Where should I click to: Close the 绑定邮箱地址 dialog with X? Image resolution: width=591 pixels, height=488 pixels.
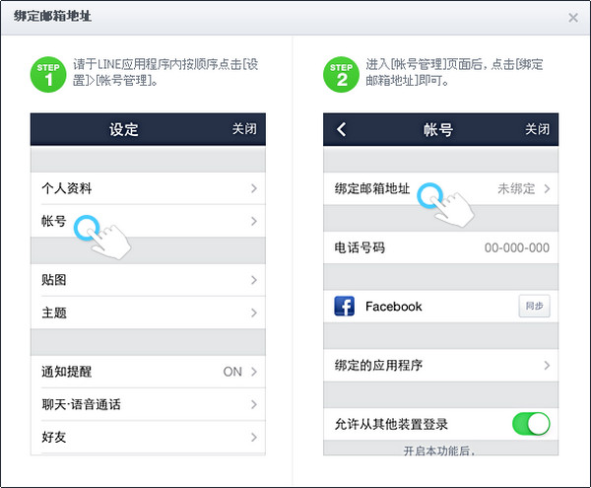pyautogui.click(x=573, y=18)
